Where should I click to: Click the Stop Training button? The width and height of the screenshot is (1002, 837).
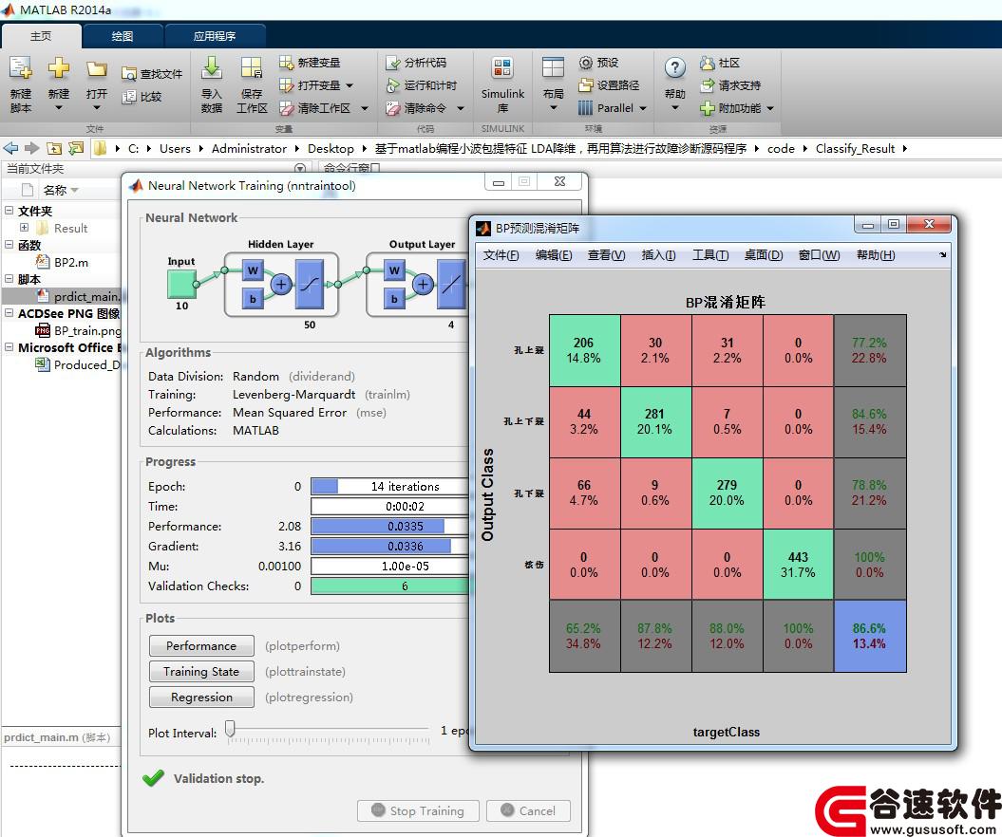(x=418, y=810)
